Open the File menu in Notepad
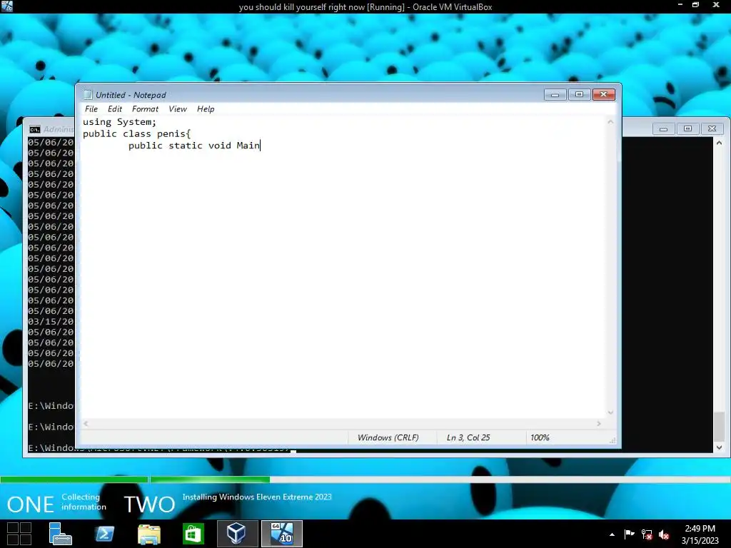Image resolution: width=731 pixels, height=548 pixels. point(91,108)
